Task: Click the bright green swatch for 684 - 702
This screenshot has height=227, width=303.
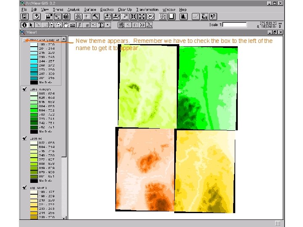Action: [x=34, y=111]
